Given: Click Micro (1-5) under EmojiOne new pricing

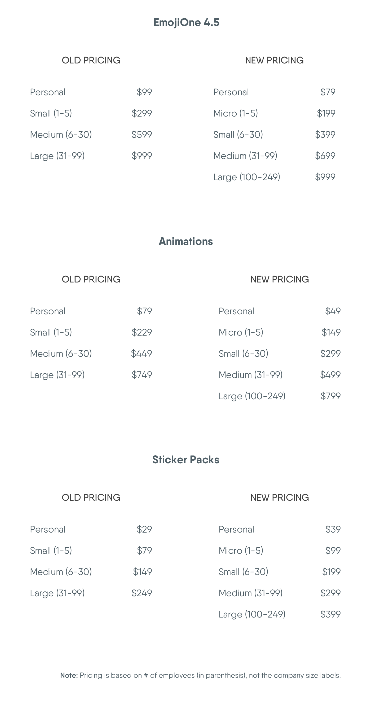Looking at the screenshot, I should [236, 113].
